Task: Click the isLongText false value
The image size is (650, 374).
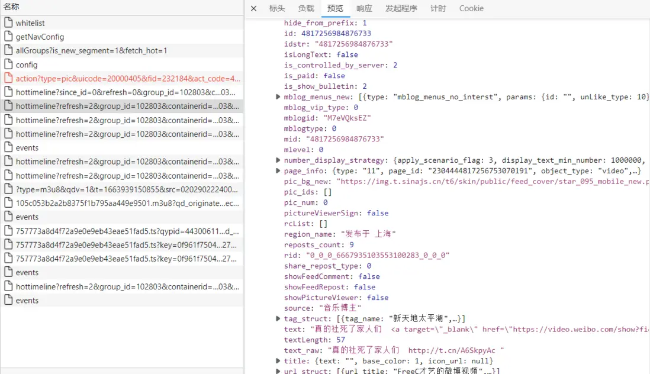Action: tap(347, 54)
